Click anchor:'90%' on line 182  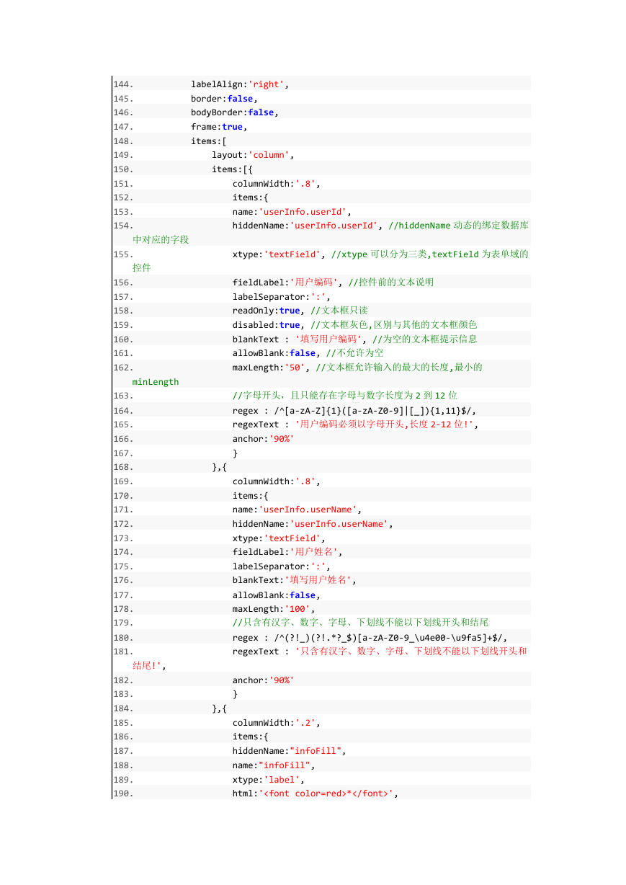tap(264, 680)
